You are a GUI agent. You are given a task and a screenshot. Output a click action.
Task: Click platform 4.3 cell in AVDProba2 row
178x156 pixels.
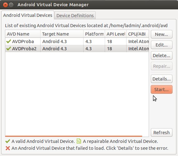point(89,49)
